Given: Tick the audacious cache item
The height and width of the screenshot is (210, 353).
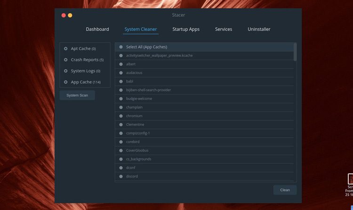Looking at the screenshot, I should 121,73.
